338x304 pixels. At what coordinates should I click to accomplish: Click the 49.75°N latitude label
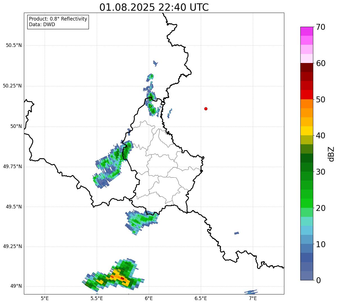point(12,166)
